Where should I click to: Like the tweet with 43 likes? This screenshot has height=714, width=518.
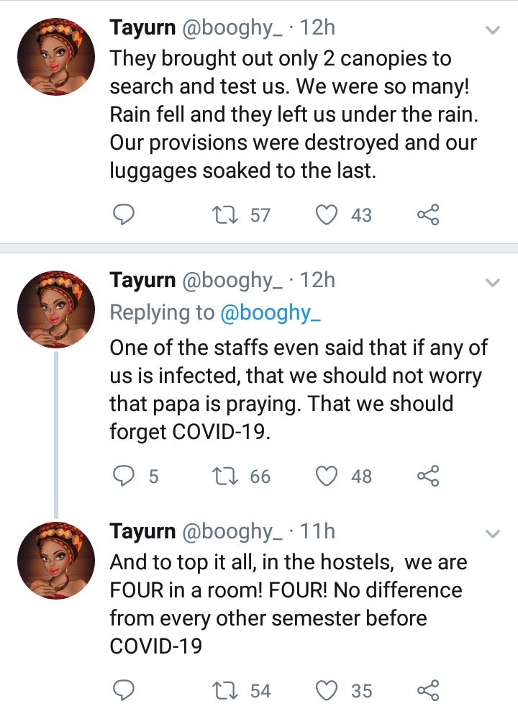pyautogui.click(x=327, y=214)
